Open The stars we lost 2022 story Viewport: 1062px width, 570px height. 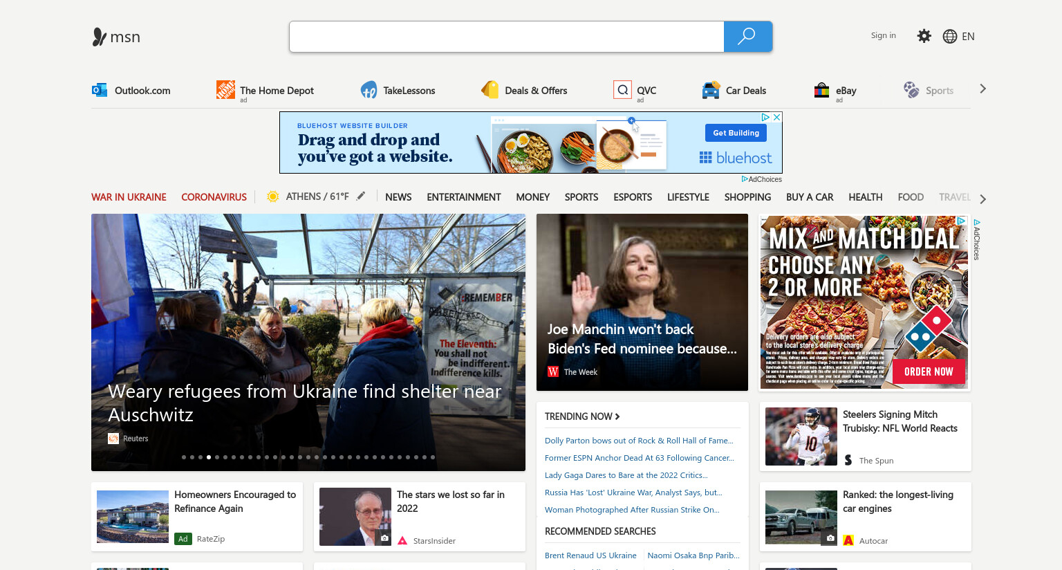[x=451, y=502]
